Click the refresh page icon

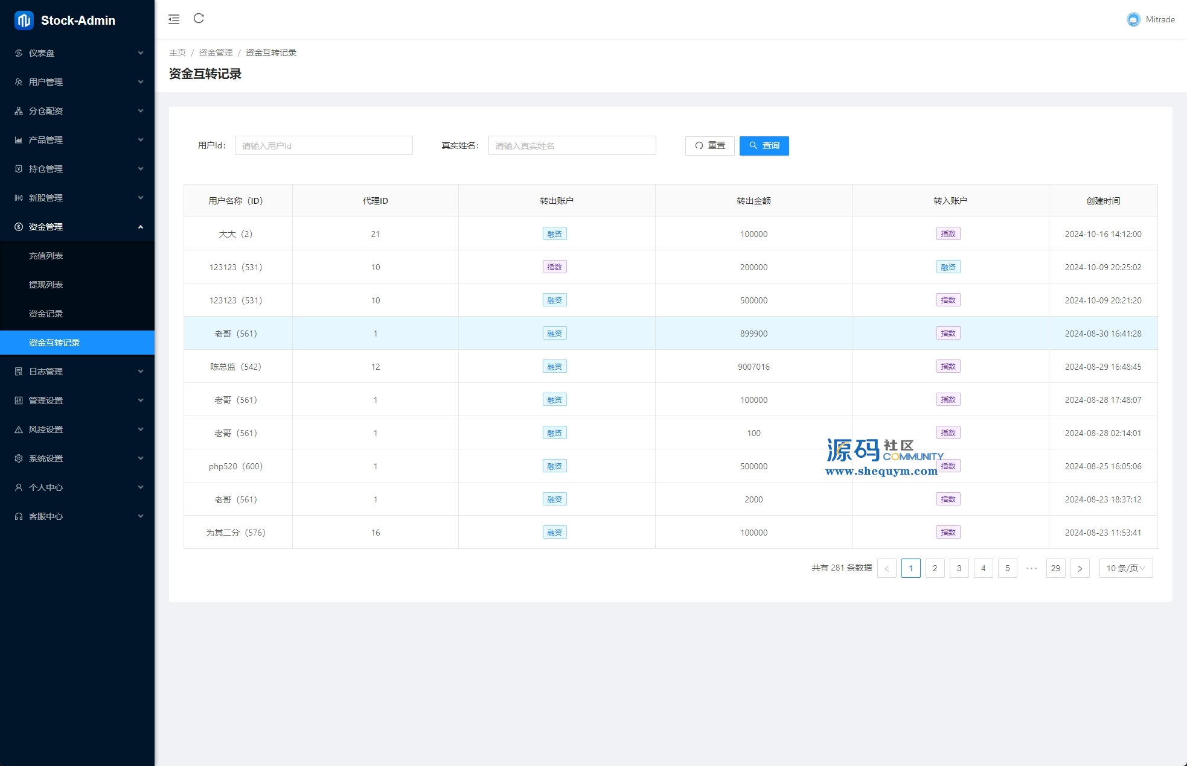click(199, 19)
